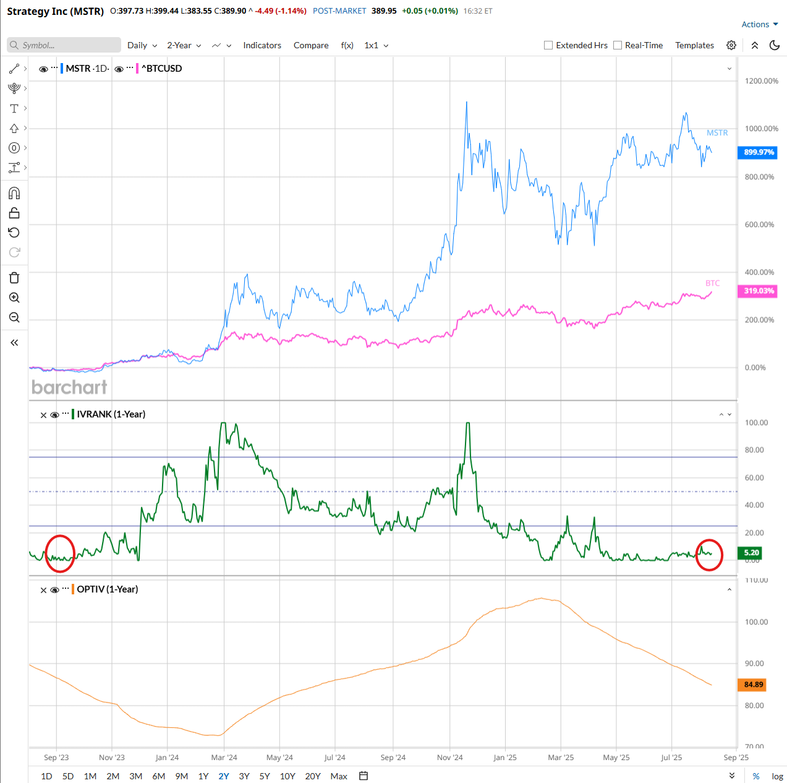Zoom out on the chart
Screen dimensions: 787x783
(14, 317)
